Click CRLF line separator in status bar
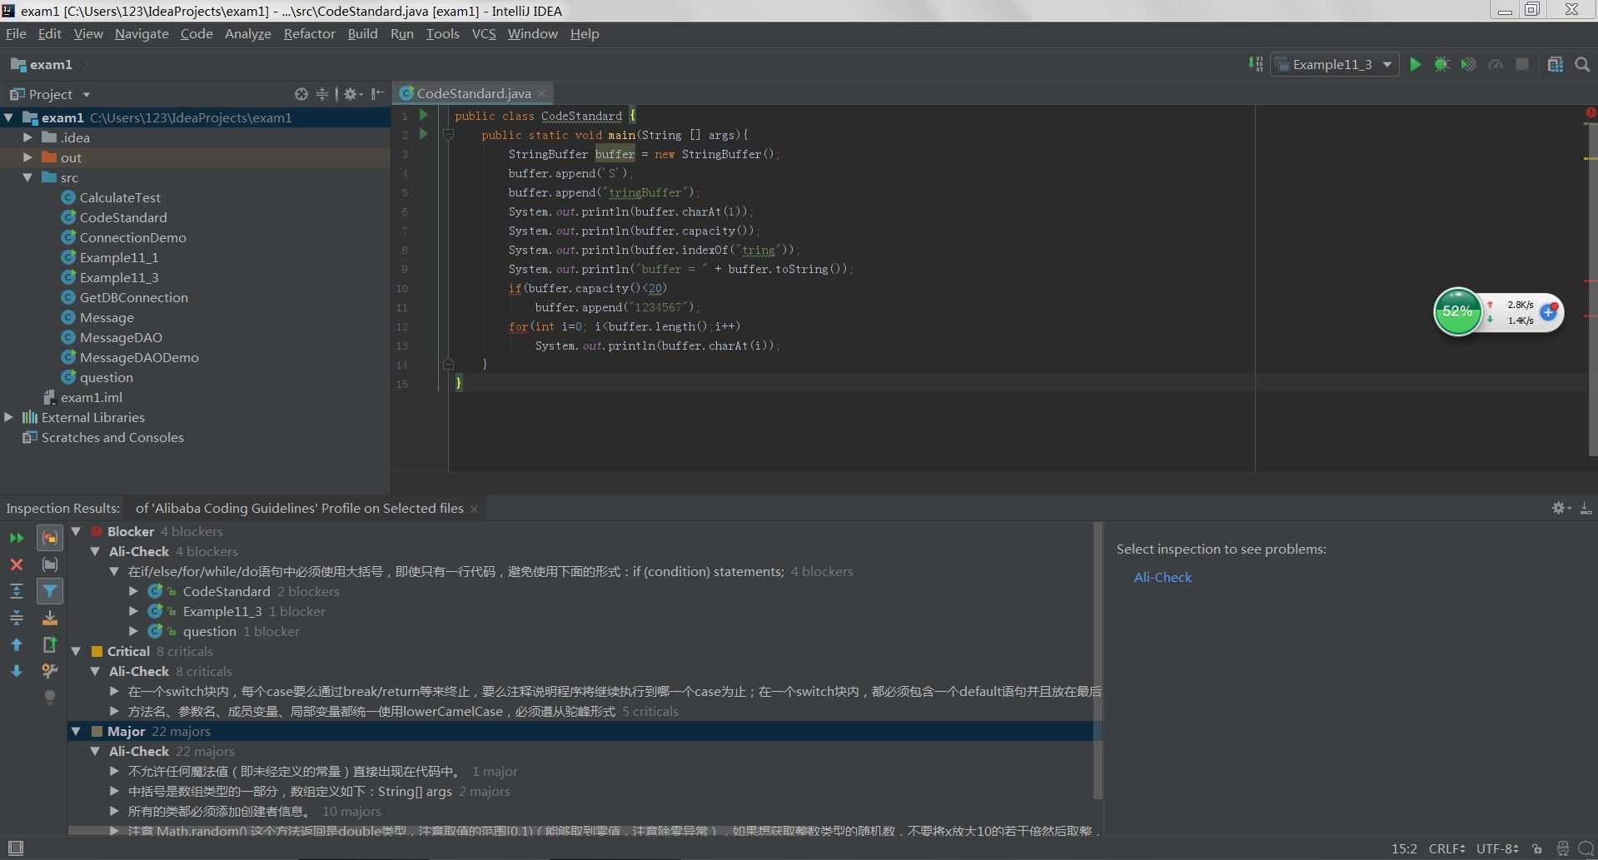1598x860 pixels. (x=1447, y=848)
